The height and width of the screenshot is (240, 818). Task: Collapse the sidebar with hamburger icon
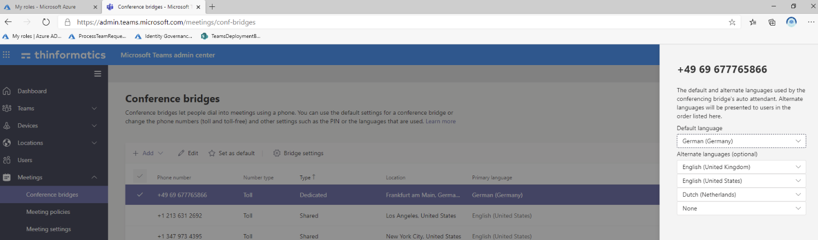point(98,74)
